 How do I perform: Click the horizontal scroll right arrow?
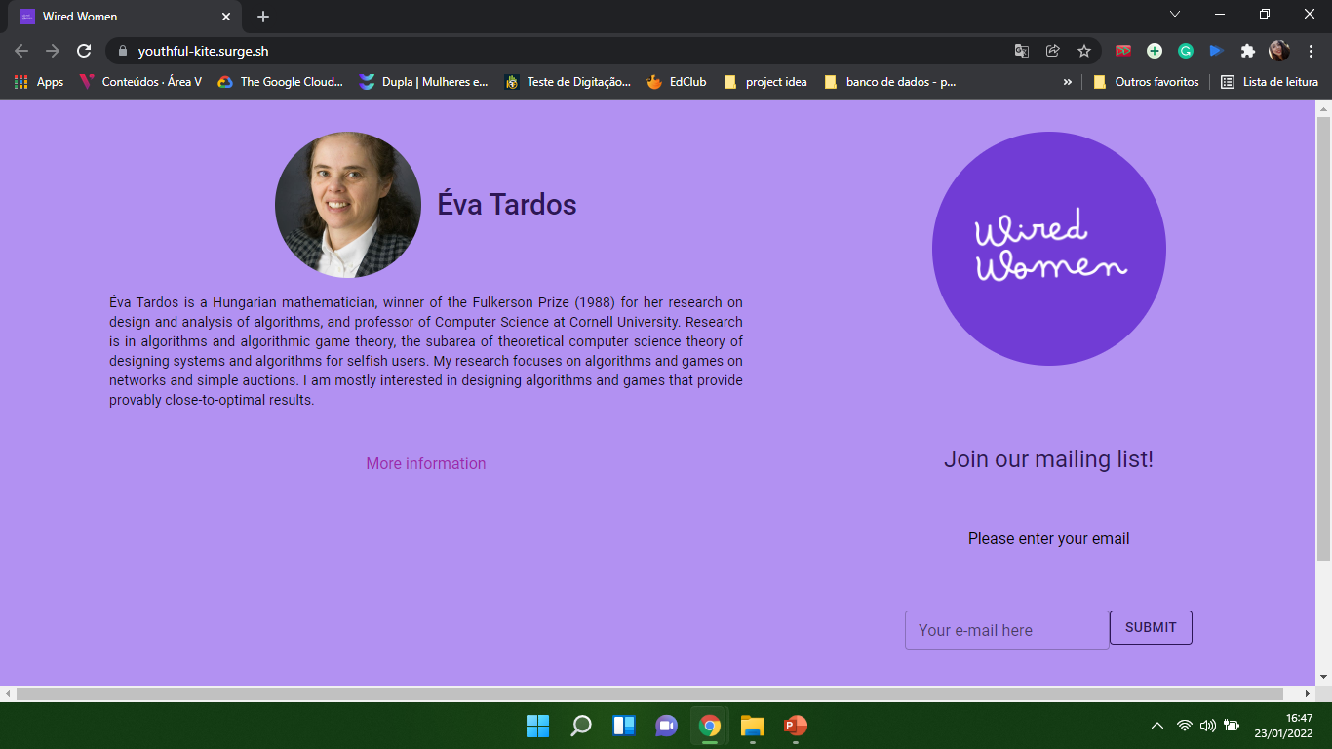[x=1309, y=693]
